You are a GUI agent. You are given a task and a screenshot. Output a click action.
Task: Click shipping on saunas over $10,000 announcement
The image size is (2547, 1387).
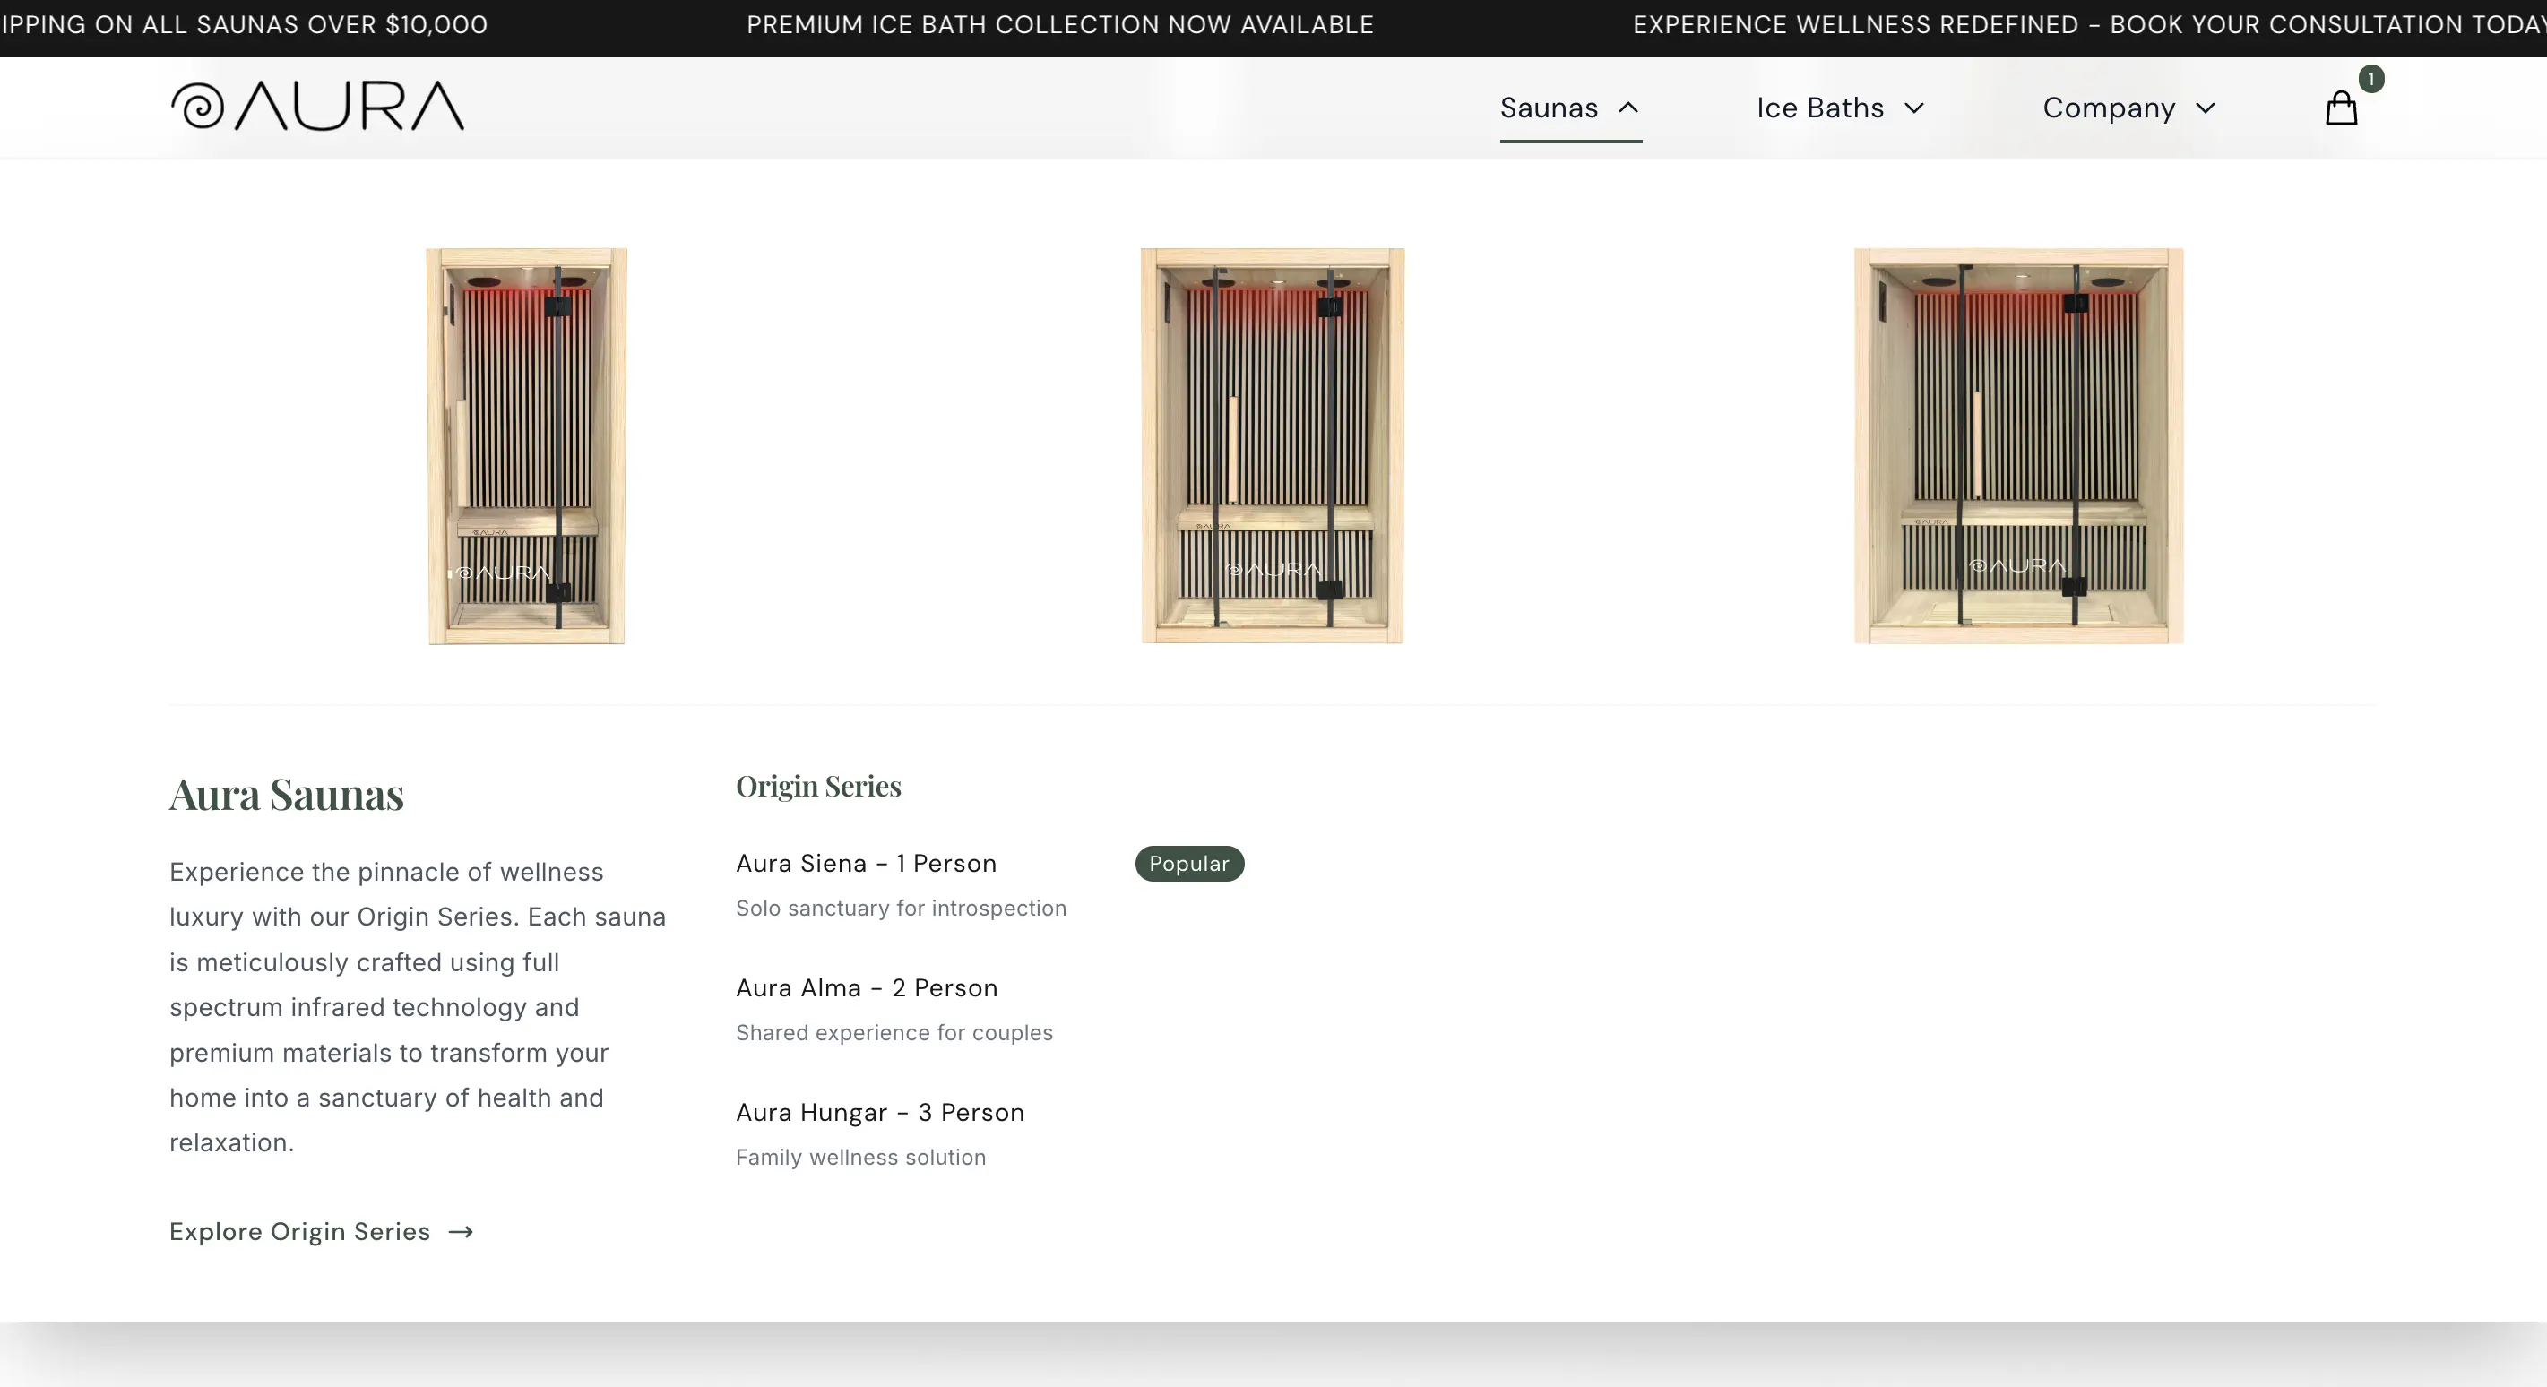click(x=245, y=25)
